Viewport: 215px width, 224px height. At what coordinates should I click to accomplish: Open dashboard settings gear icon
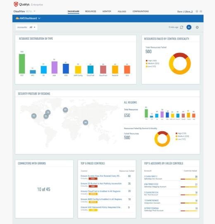click(x=197, y=27)
